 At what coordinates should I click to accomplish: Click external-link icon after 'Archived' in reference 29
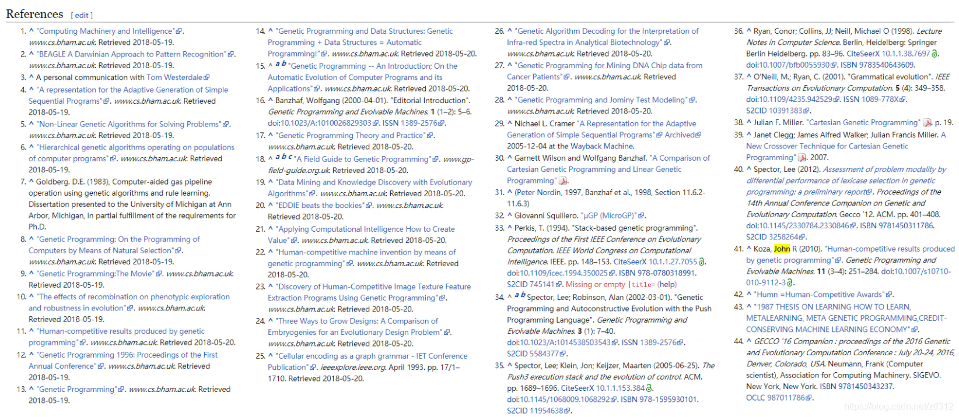pyautogui.click(x=698, y=135)
